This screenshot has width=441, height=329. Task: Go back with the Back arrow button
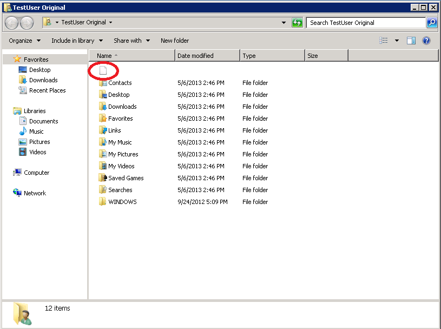(11, 23)
